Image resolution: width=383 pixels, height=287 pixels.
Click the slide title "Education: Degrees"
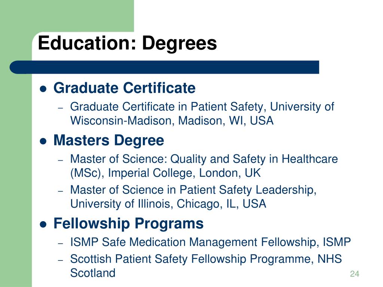click(127, 43)
